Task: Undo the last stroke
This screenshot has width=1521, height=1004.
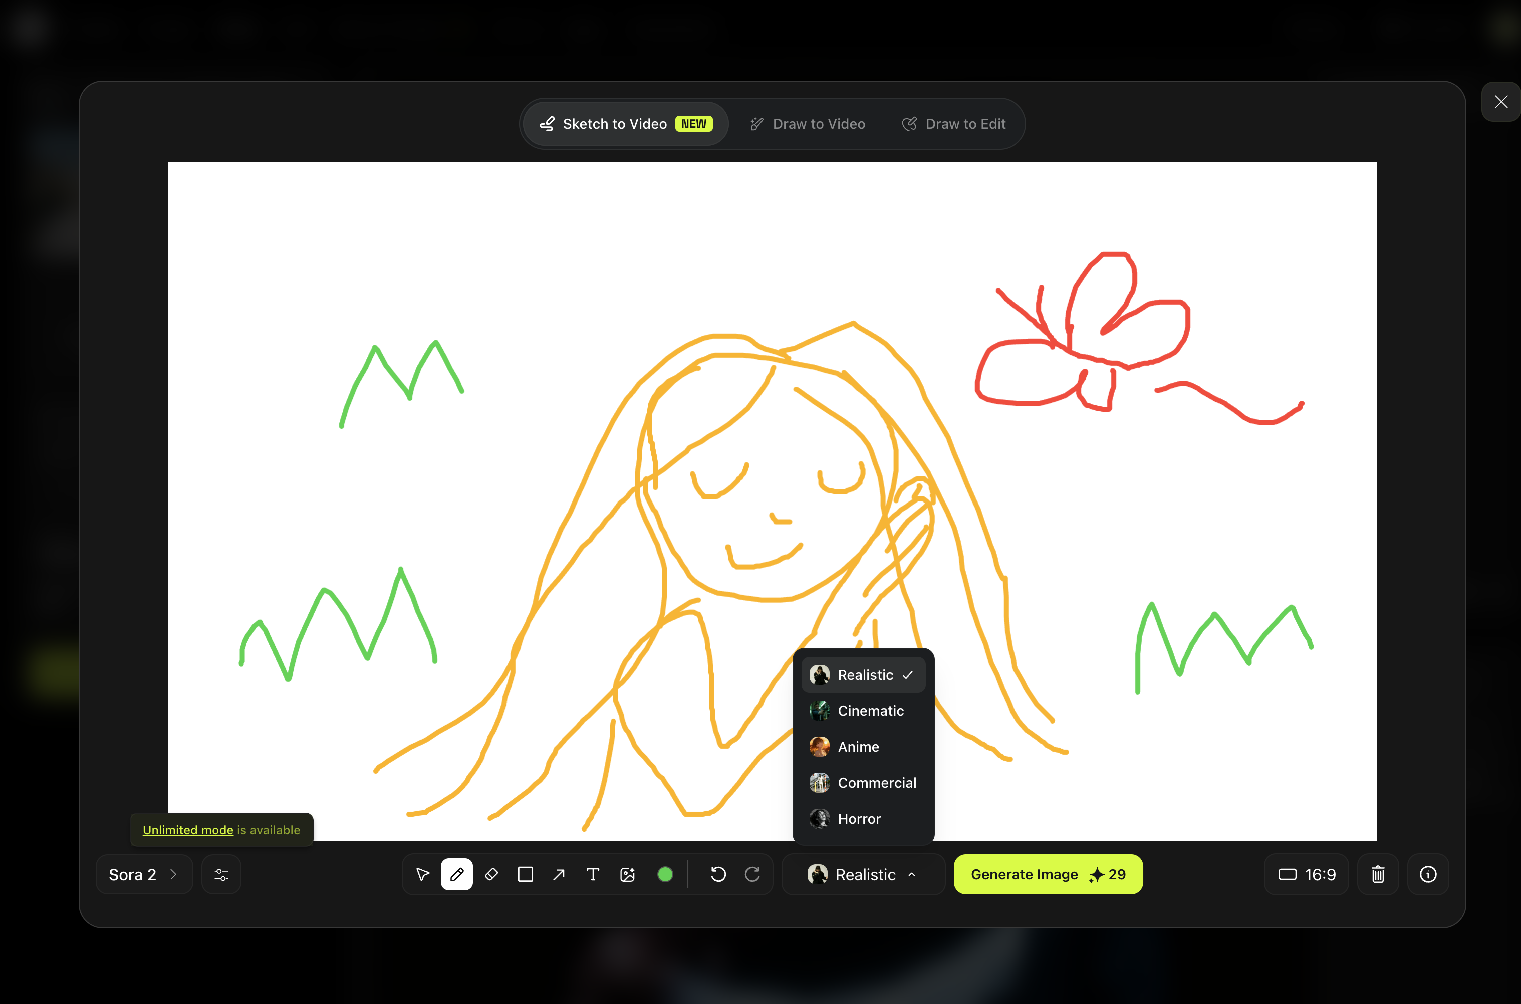Action: (x=718, y=875)
